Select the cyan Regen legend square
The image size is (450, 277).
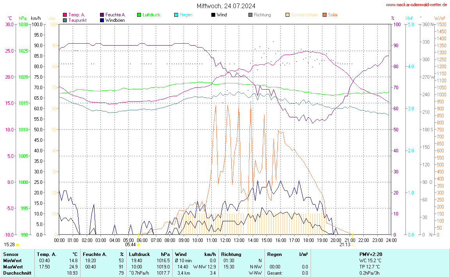point(176,15)
